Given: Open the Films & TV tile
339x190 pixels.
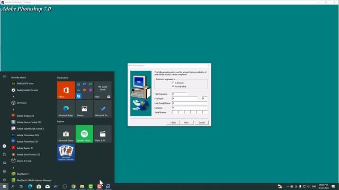Looking at the screenshot, I should (103, 134).
